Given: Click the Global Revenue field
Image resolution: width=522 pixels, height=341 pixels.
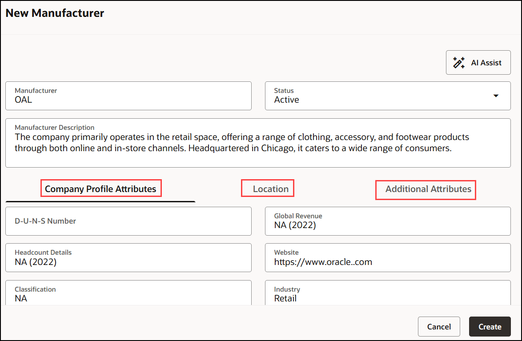Looking at the screenshot, I should pyautogui.click(x=388, y=221).
